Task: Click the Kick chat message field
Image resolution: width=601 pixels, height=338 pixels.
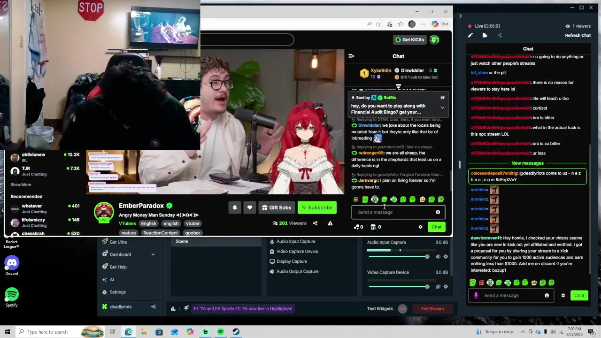Action: point(393,212)
